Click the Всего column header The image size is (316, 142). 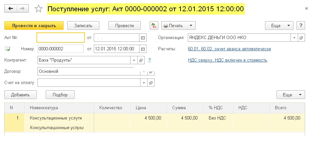coord(287,108)
